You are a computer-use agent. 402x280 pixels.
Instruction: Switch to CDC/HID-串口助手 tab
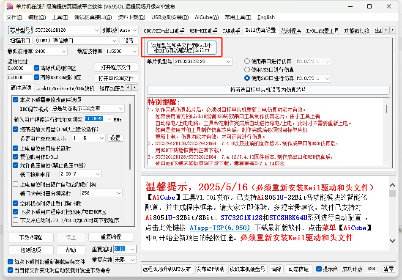coord(164,31)
